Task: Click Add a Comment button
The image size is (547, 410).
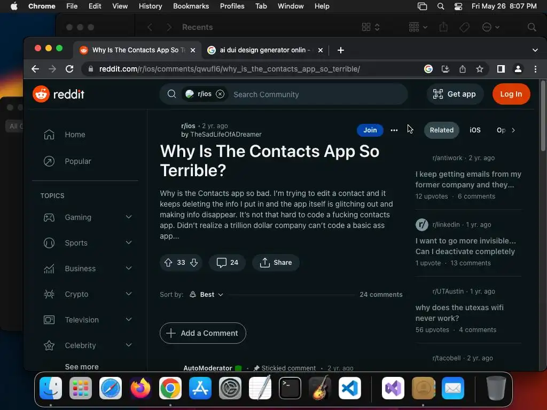Action: [202, 333]
